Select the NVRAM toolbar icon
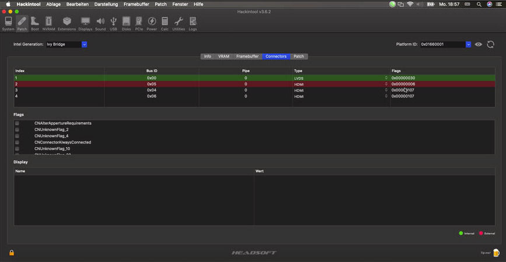The image size is (506, 262). [x=48, y=24]
